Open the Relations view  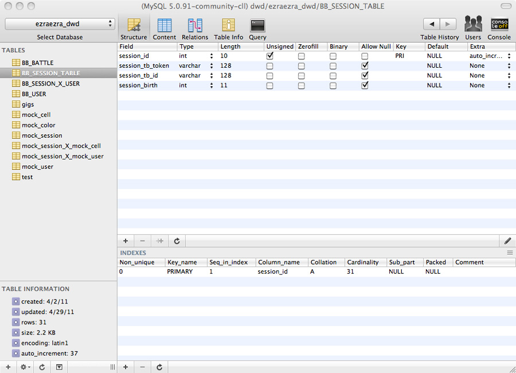tap(195, 28)
